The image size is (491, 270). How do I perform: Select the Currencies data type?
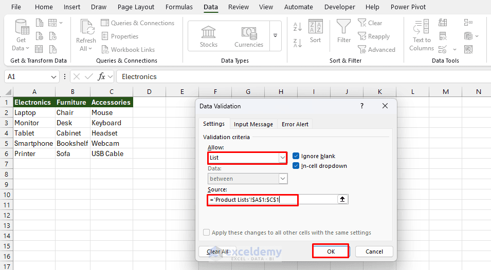tap(249, 36)
